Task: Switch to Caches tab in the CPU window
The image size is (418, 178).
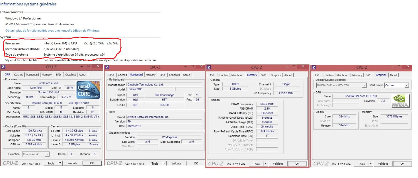Action: pyautogui.click(x=19, y=75)
